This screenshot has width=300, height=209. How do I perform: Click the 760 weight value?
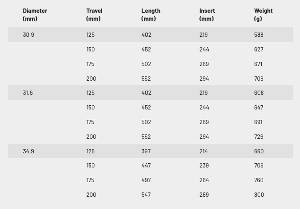click(x=259, y=180)
